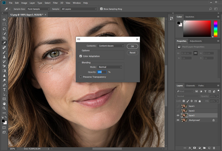Select the Spot Healing Brush tool

click(x=4, y=47)
